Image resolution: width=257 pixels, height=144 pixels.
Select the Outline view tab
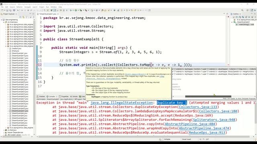(236, 14)
